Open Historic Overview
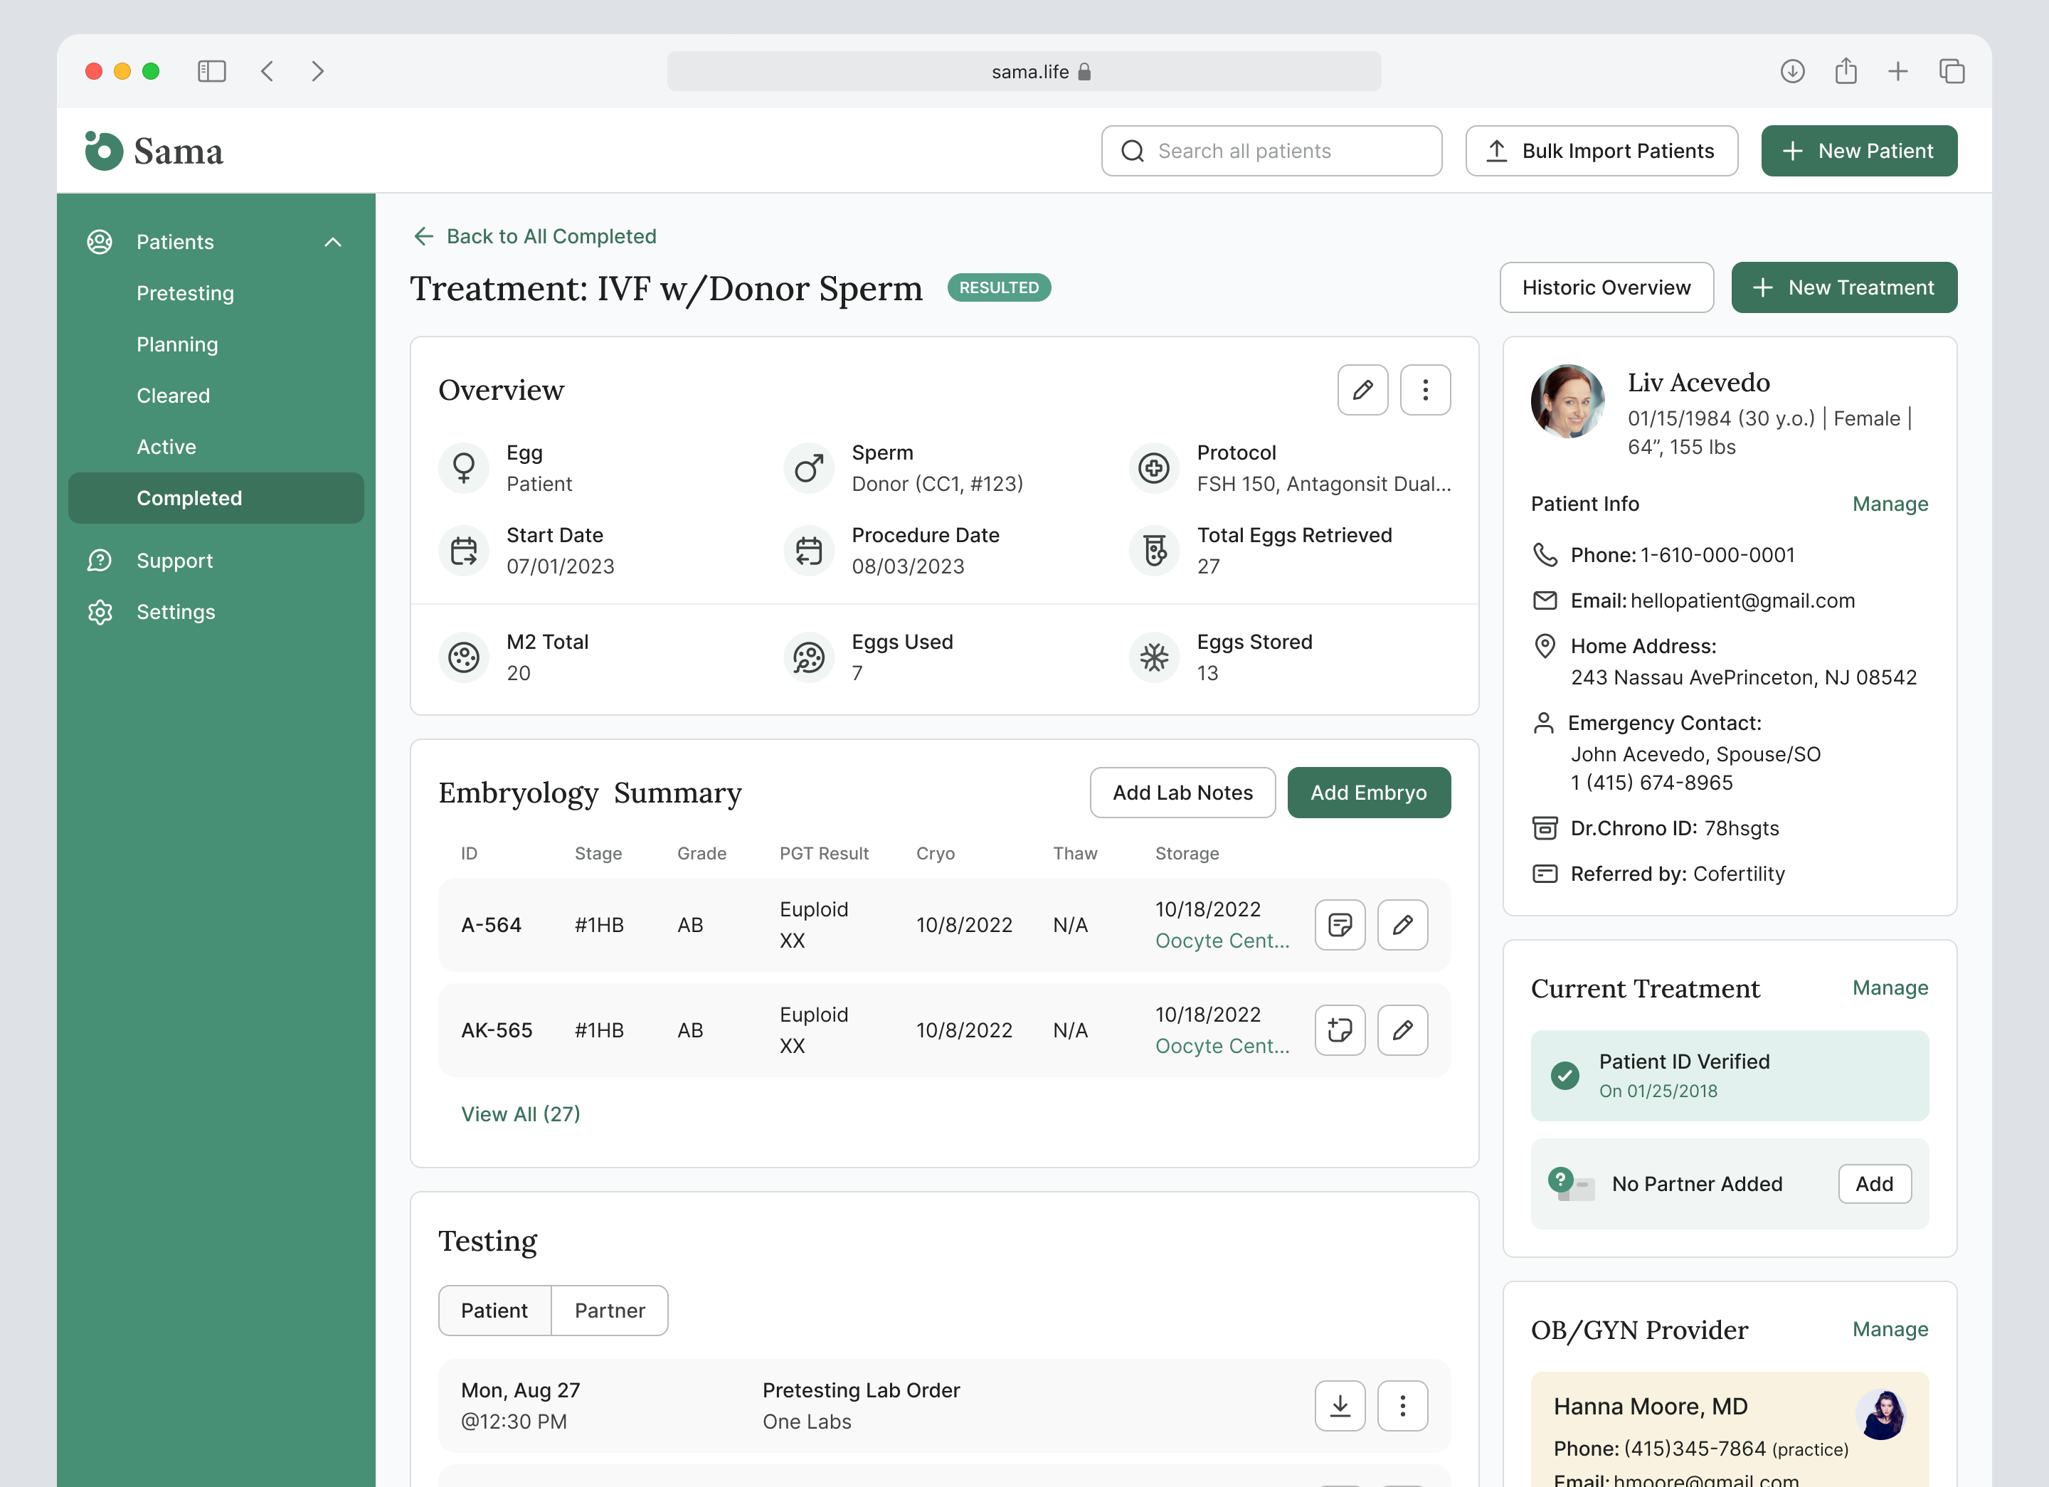 1606,287
